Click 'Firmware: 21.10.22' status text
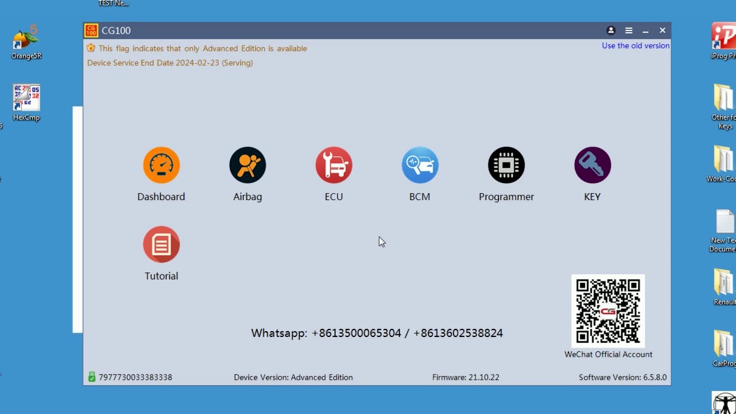736x414 pixels. (466, 377)
